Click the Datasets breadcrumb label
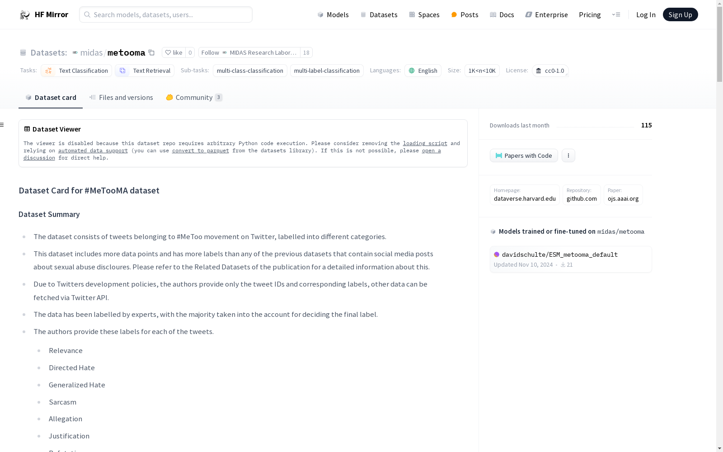 pos(49,52)
